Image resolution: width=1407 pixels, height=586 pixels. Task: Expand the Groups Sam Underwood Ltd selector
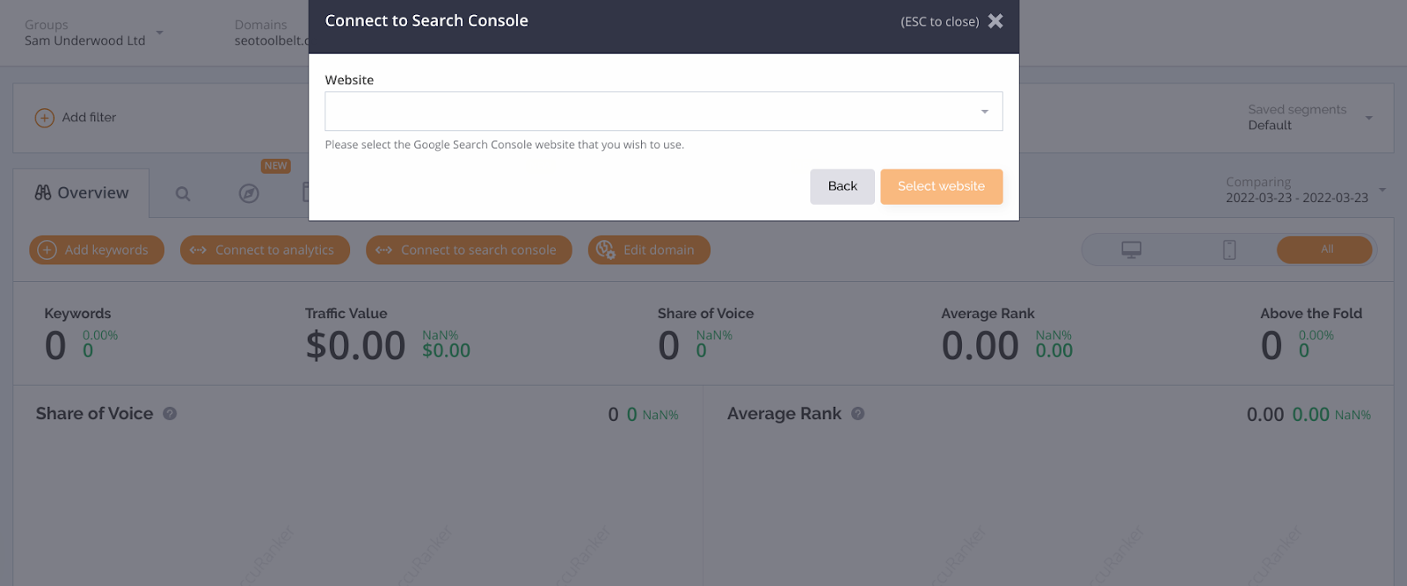tap(93, 33)
